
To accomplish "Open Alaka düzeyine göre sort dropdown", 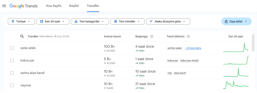I will [x=168, y=21].
